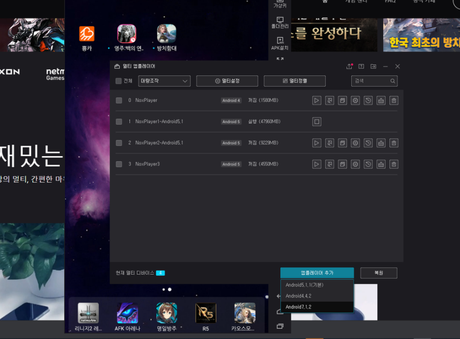The image size is (460, 339).
Task: Check the box for NoxPlayer3
Action: click(119, 164)
